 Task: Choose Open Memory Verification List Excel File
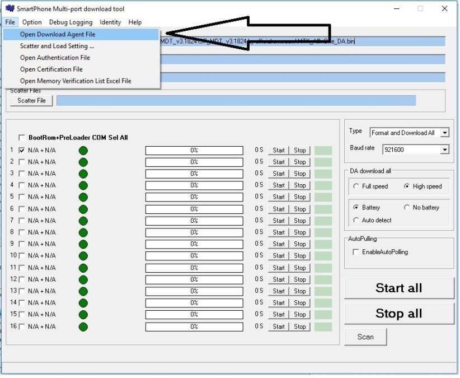tap(81, 81)
